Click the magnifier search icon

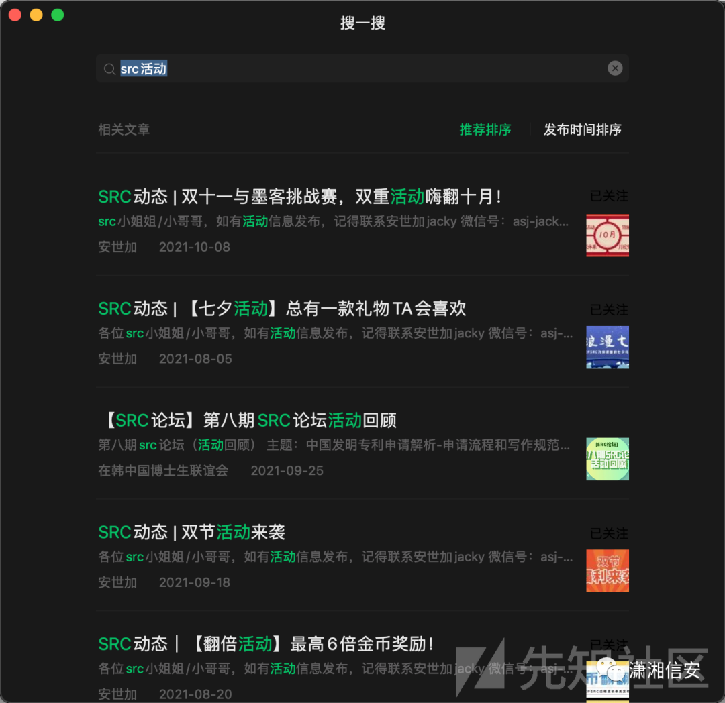click(x=109, y=69)
